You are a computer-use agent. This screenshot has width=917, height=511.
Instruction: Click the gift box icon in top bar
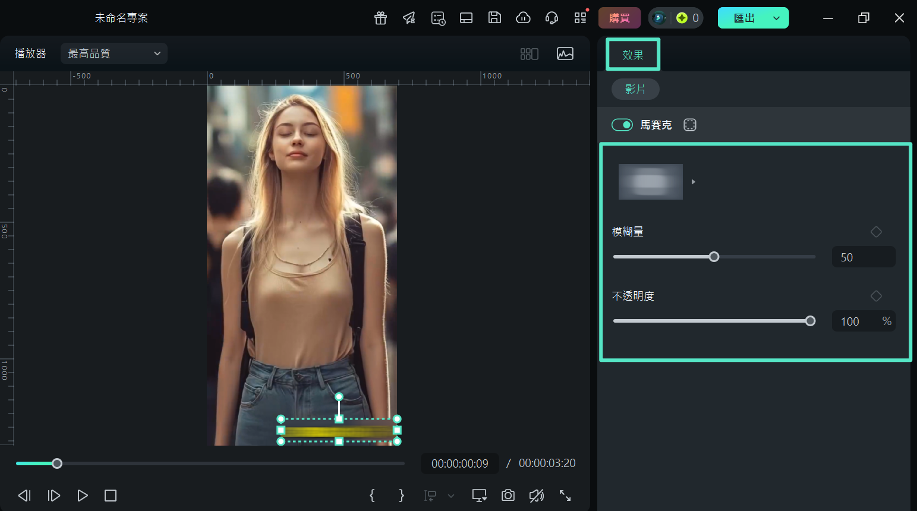coord(380,18)
